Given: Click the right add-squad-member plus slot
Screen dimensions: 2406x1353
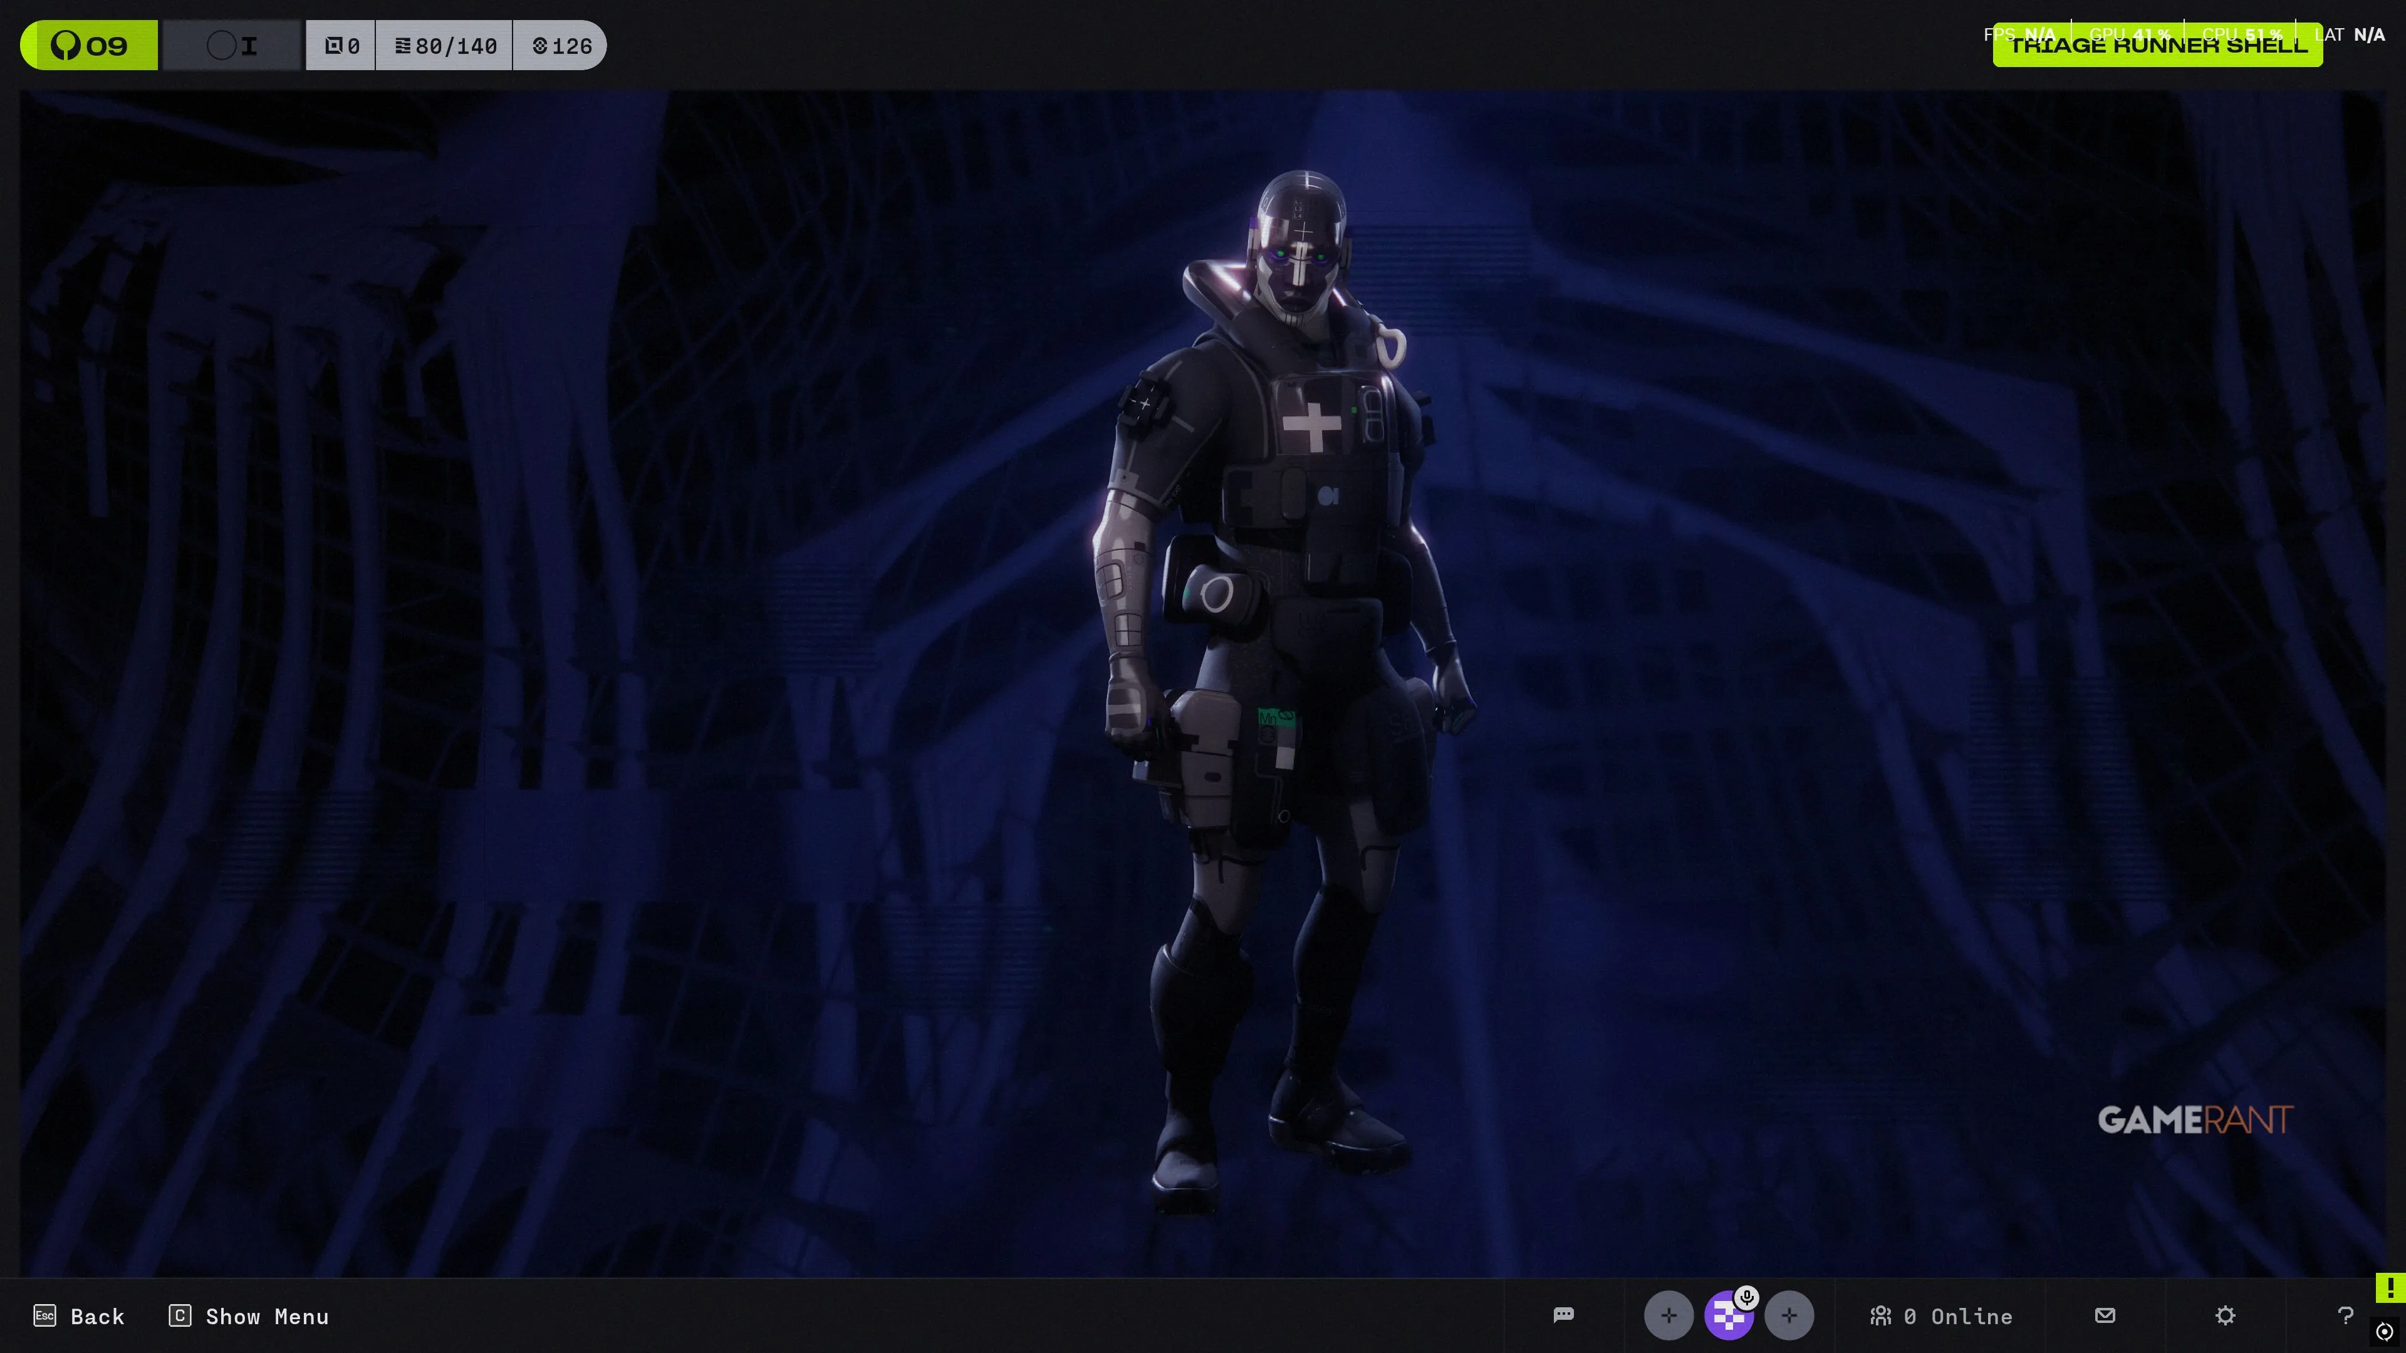Looking at the screenshot, I should (x=1789, y=1315).
